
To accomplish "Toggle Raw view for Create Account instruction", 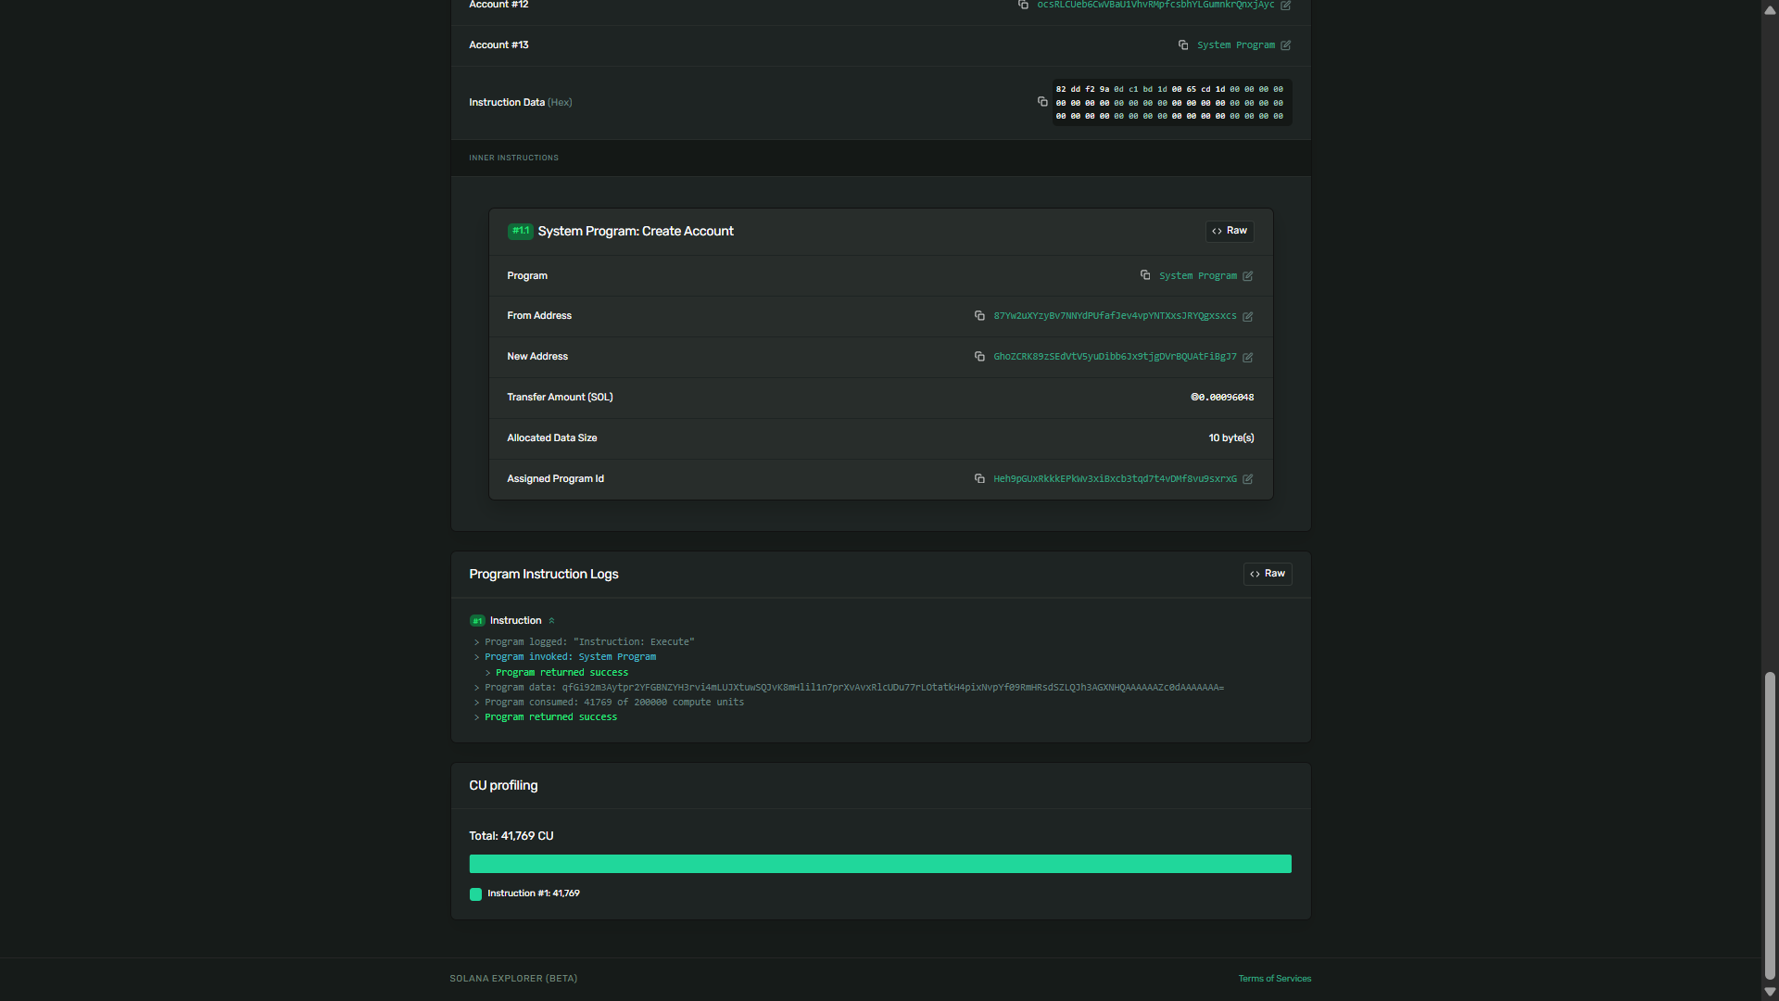I will (x=1230, y=231).
